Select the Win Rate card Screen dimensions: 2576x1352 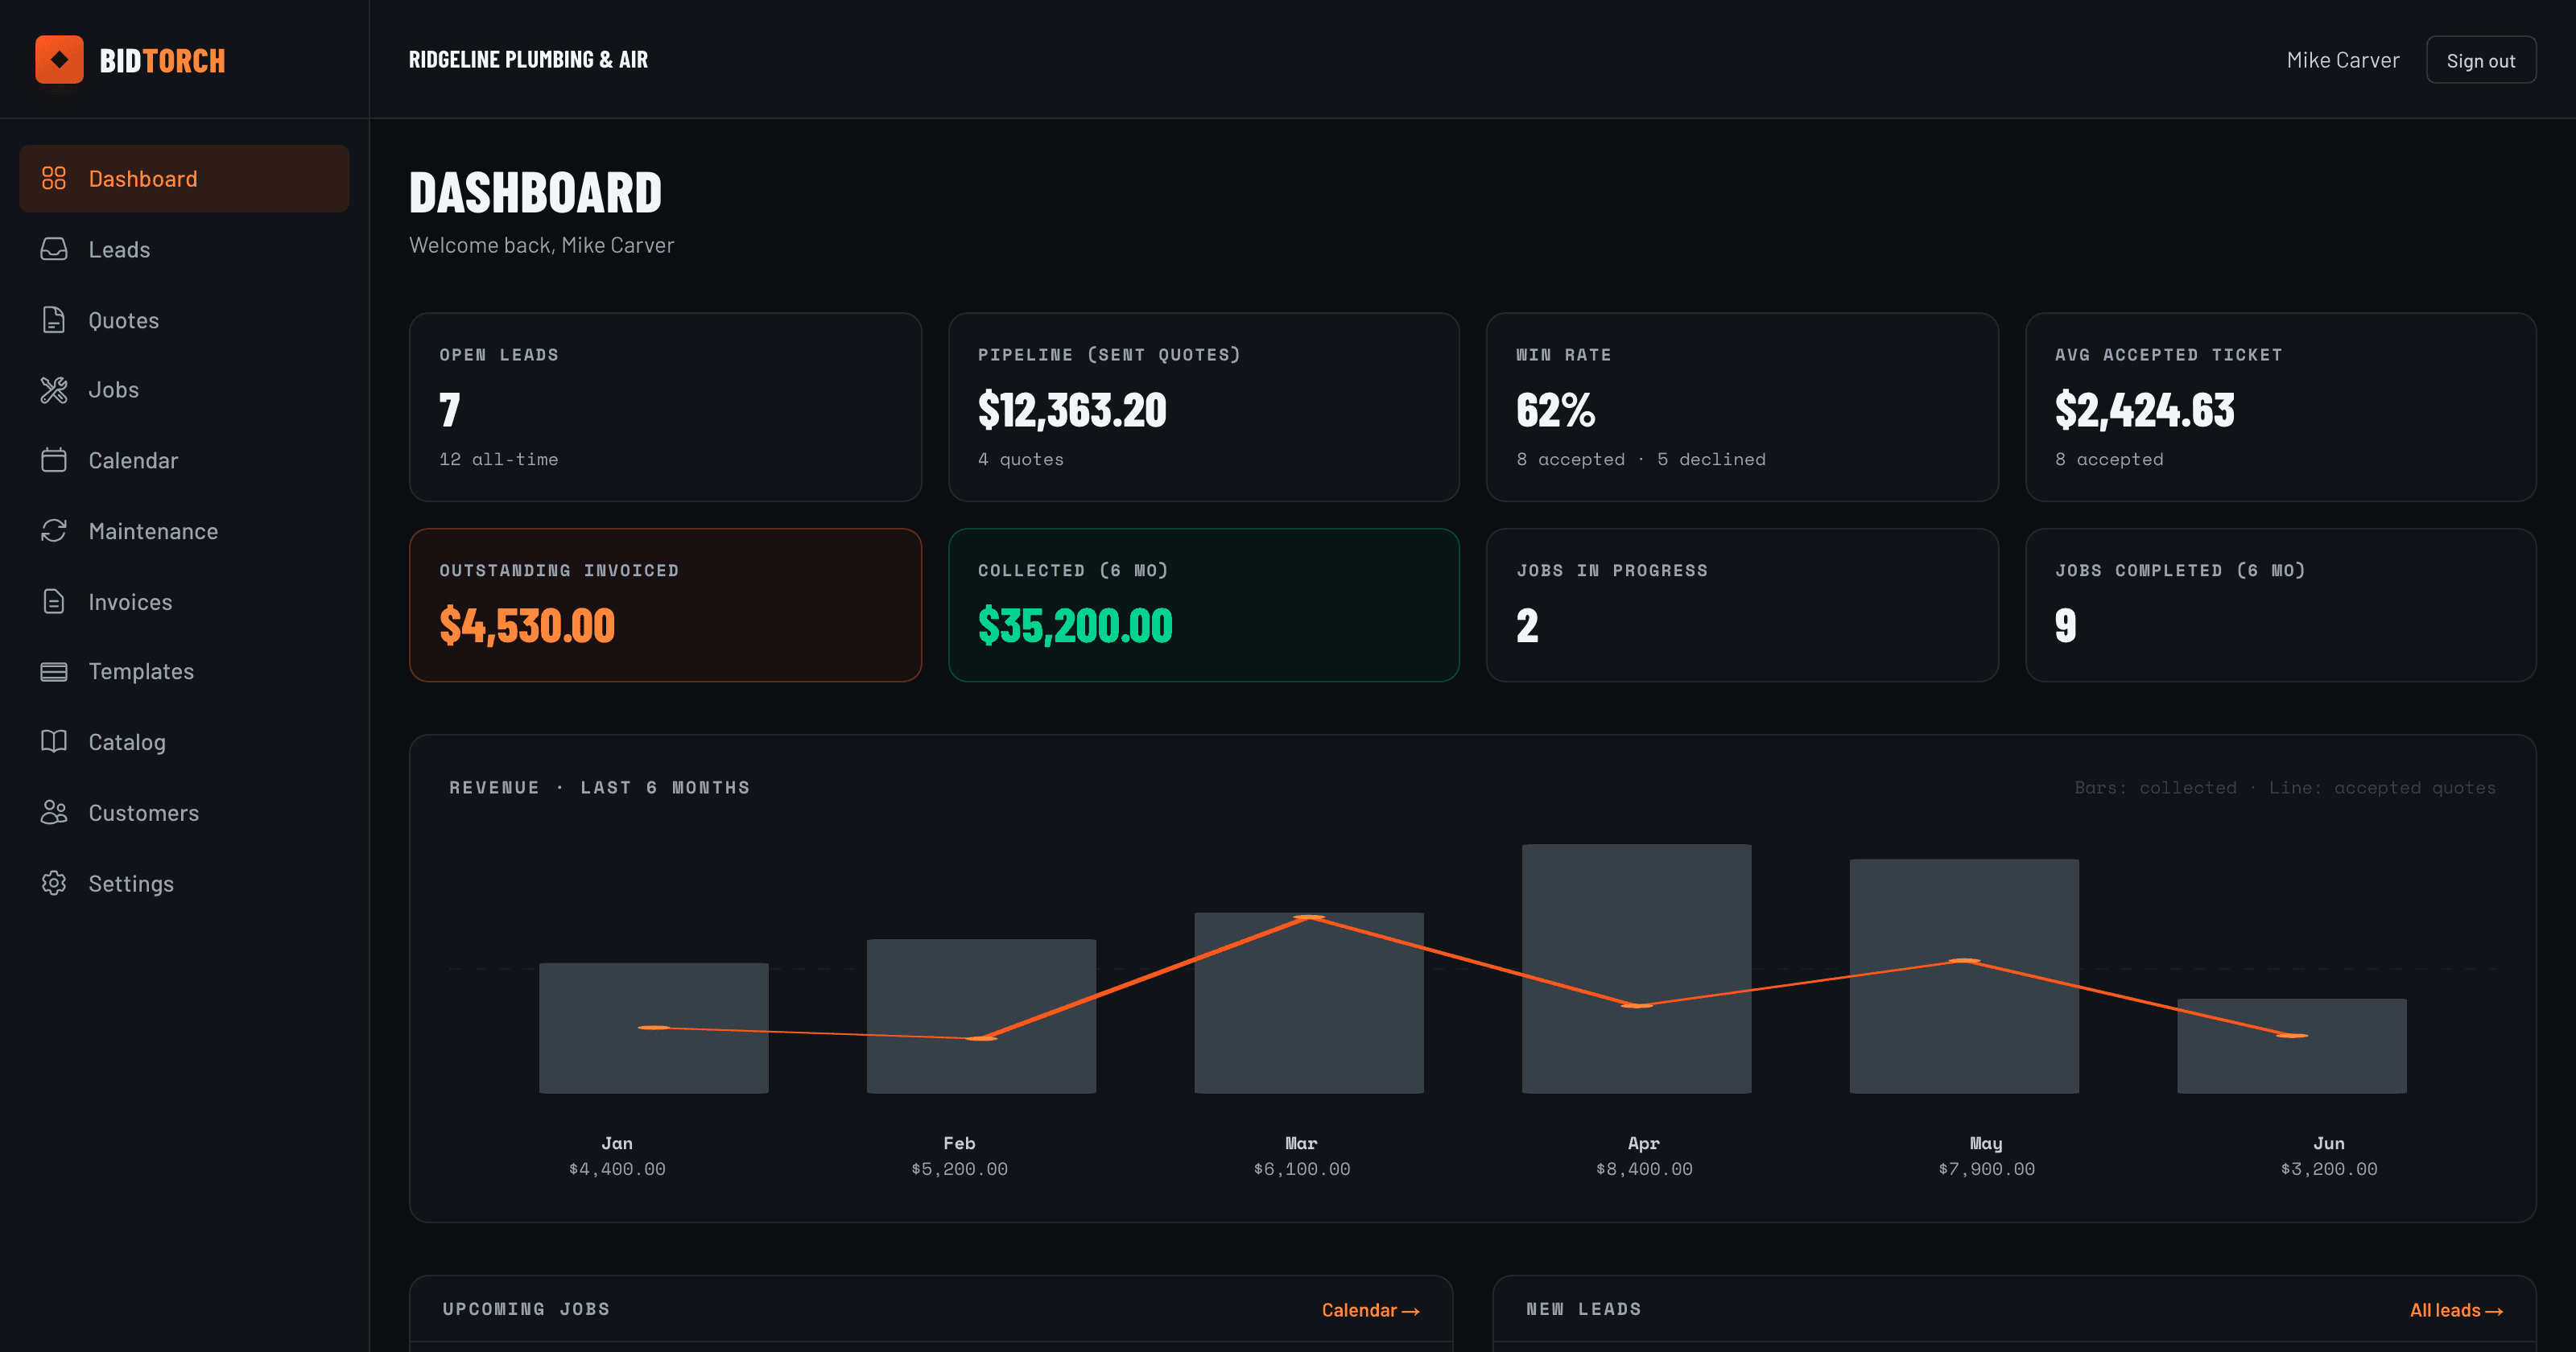(x=1742, y=407)
